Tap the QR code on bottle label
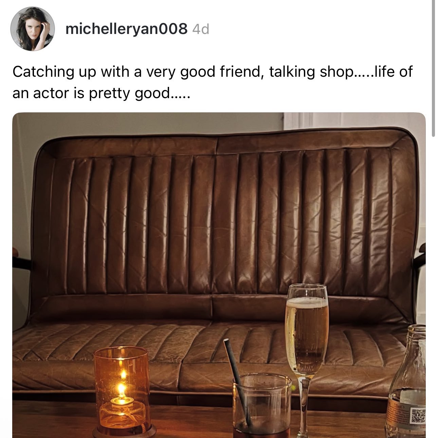This screenshot has width=438, height=438. pos(418,416)
